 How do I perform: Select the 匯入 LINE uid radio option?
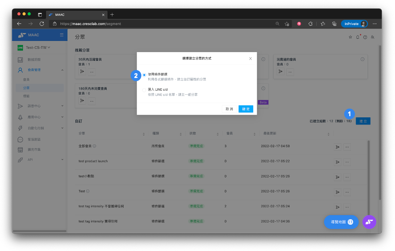[144, 90]
